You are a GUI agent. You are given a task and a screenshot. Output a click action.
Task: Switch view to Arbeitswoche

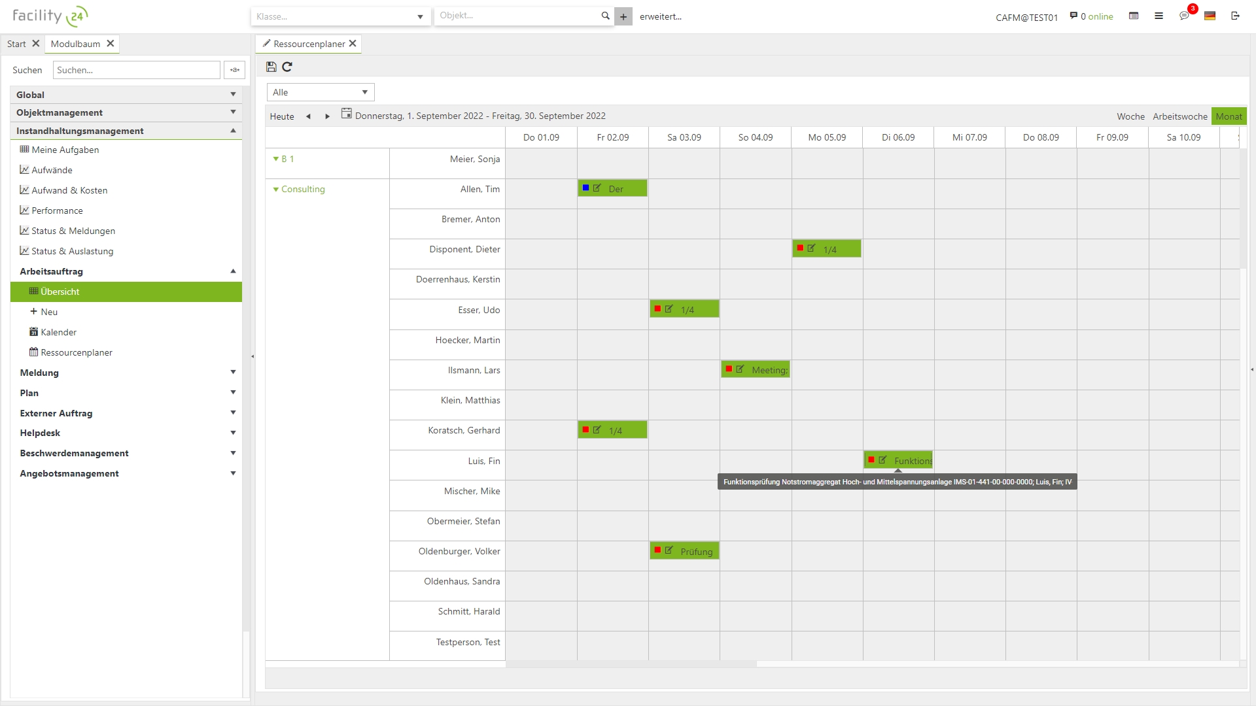[x=1179, y=116]
